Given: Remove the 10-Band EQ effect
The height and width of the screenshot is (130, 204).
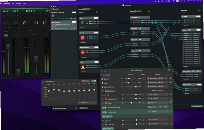Looking at the screenshot, I should 171,111.
